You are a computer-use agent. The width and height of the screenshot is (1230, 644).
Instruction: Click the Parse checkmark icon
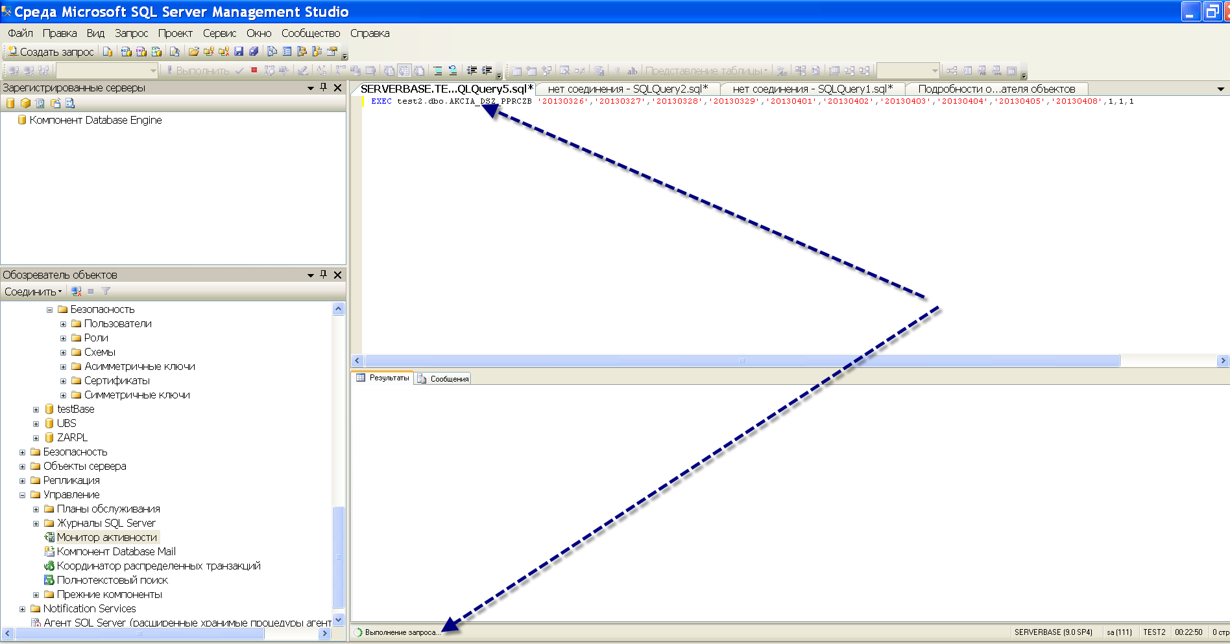pos(239,70)
